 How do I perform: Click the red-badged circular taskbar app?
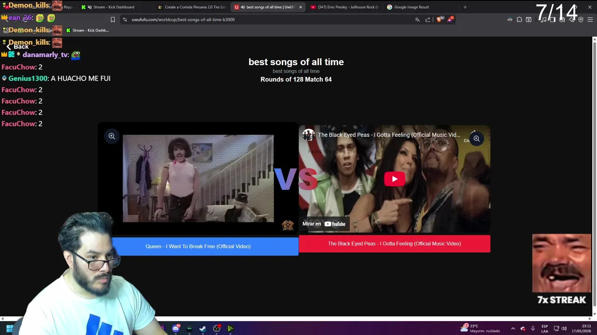[x=216, y=328]
